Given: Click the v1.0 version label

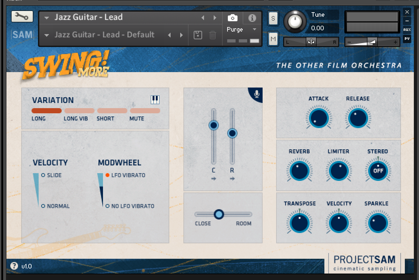Looking at the screenshot, I should 27,266.
